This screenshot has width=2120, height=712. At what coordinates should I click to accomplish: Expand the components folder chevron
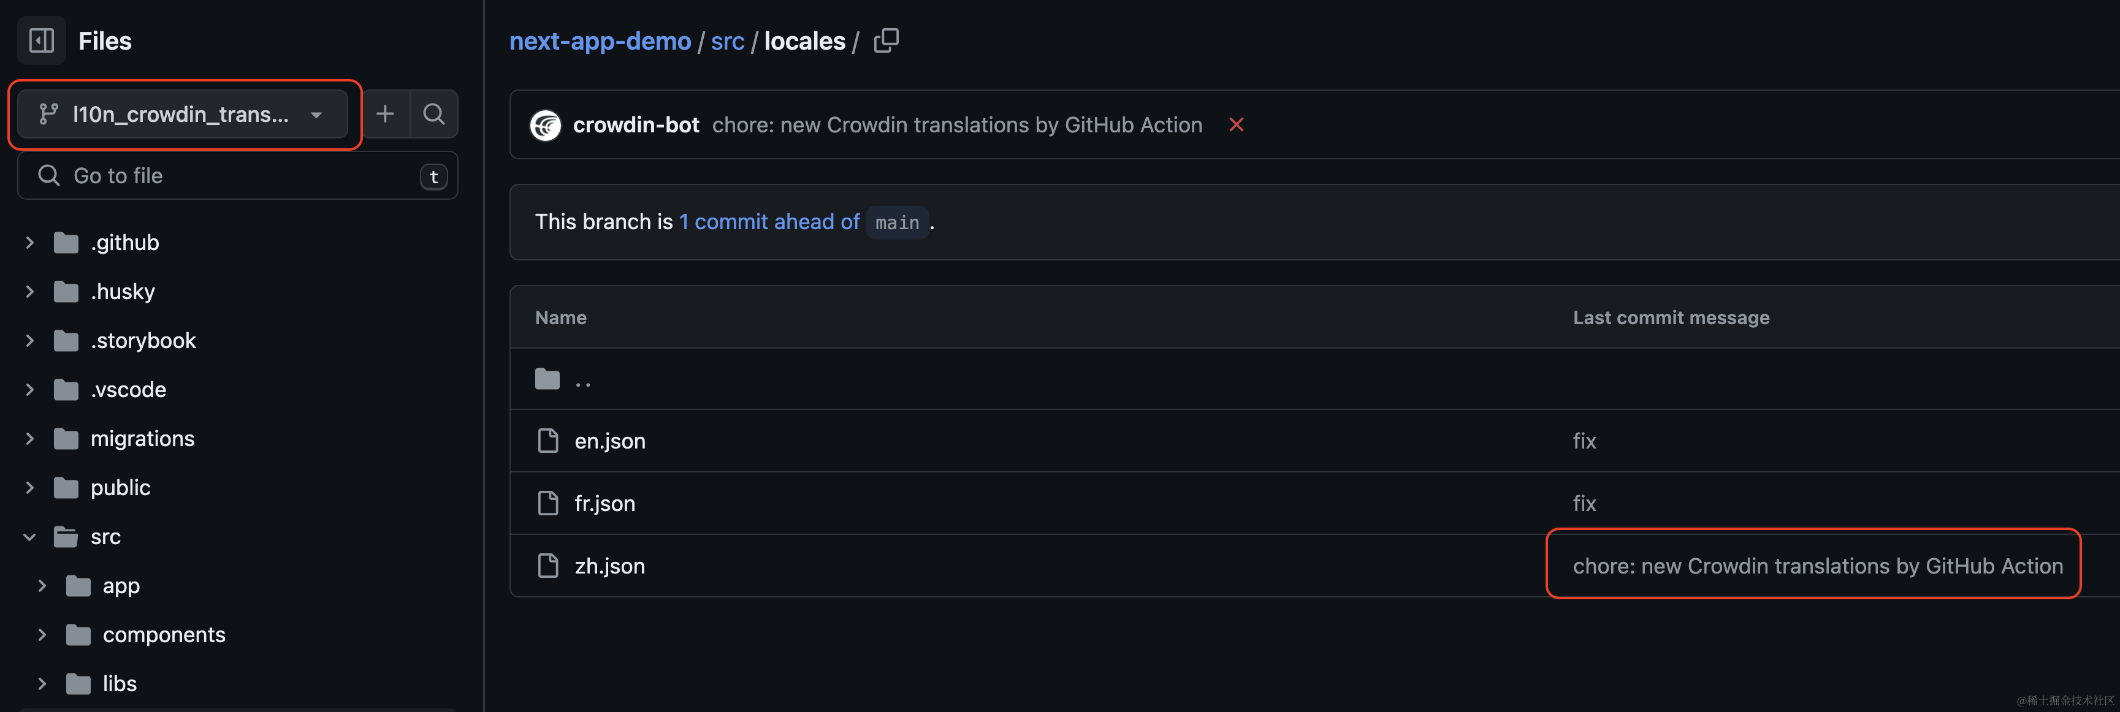[42, 635]
